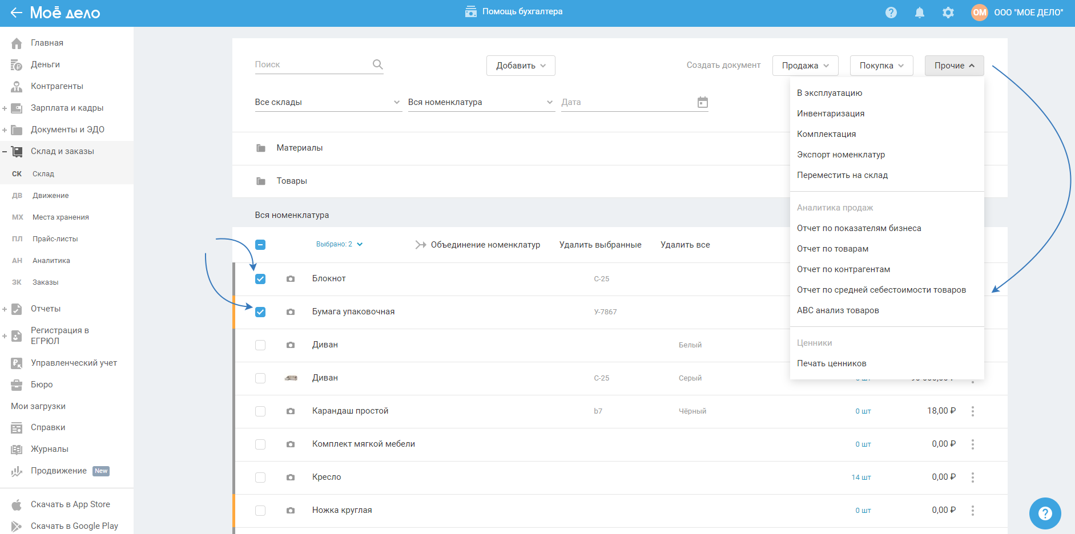
Task: Open three-dot menu for Кресло row
Action: click(x=972, y=478)
